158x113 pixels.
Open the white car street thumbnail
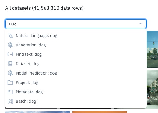tap(152, 89)
